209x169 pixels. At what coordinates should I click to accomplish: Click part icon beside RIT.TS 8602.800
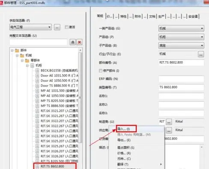(x=37, y=166)
